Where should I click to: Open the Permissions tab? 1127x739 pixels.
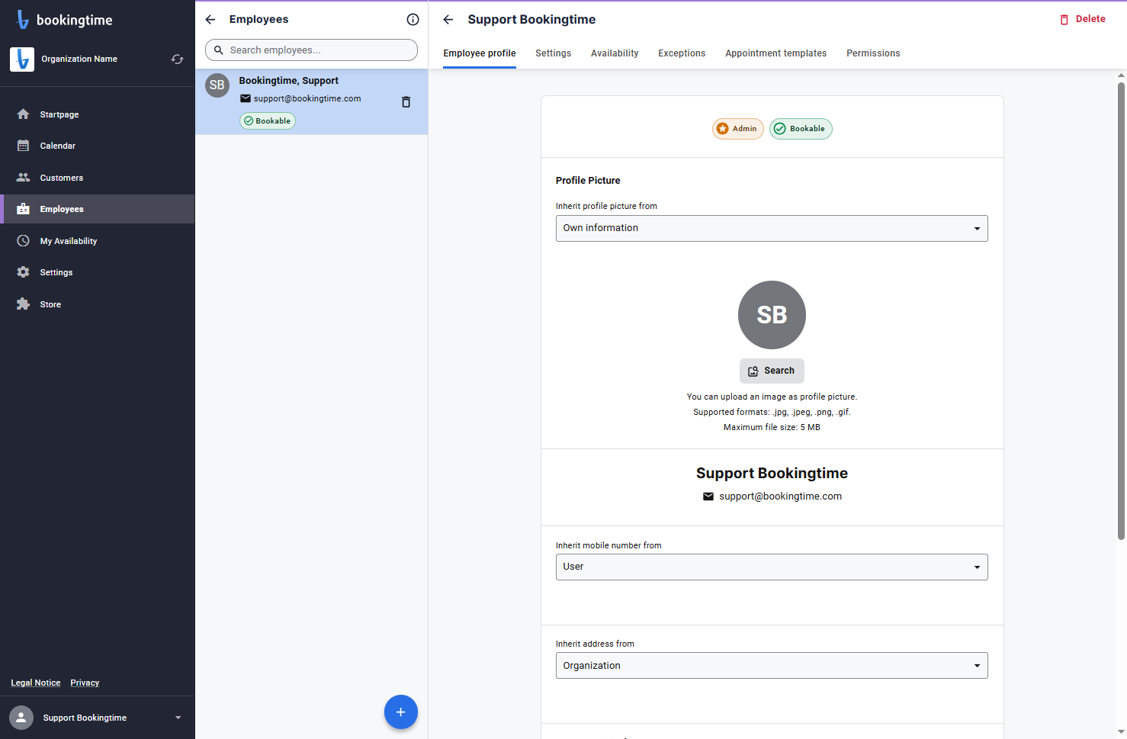[873, 53]
